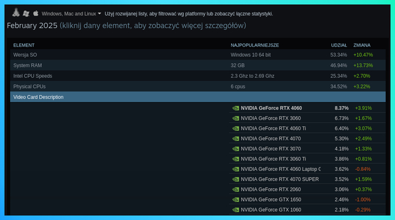This screenshot has width=395, height=220.
Task: Click the NVIDIA icon beside RTX 4060 Ti
Action: [x=236, y=129]
